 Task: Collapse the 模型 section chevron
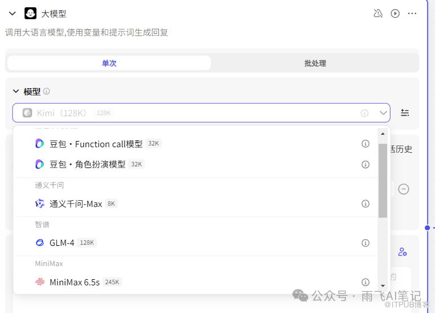point(16,91)
